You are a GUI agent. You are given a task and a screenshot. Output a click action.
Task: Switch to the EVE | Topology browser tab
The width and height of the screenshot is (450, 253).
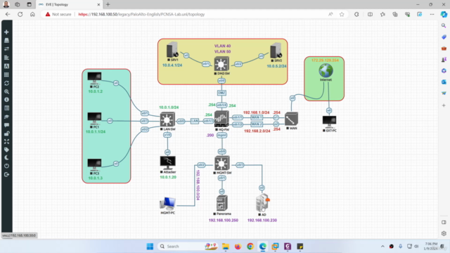[x=70, y=5]
